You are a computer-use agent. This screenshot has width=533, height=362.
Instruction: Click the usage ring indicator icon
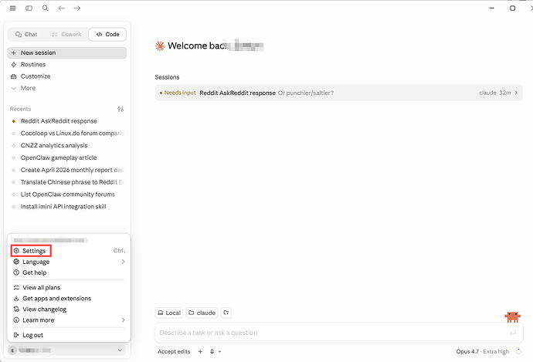click(x=518, y=352)
